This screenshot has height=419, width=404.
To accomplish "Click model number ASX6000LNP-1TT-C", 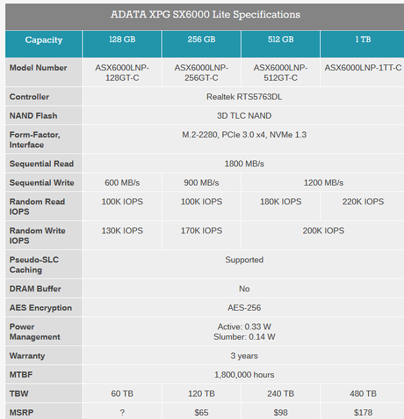I will (363, 68).
